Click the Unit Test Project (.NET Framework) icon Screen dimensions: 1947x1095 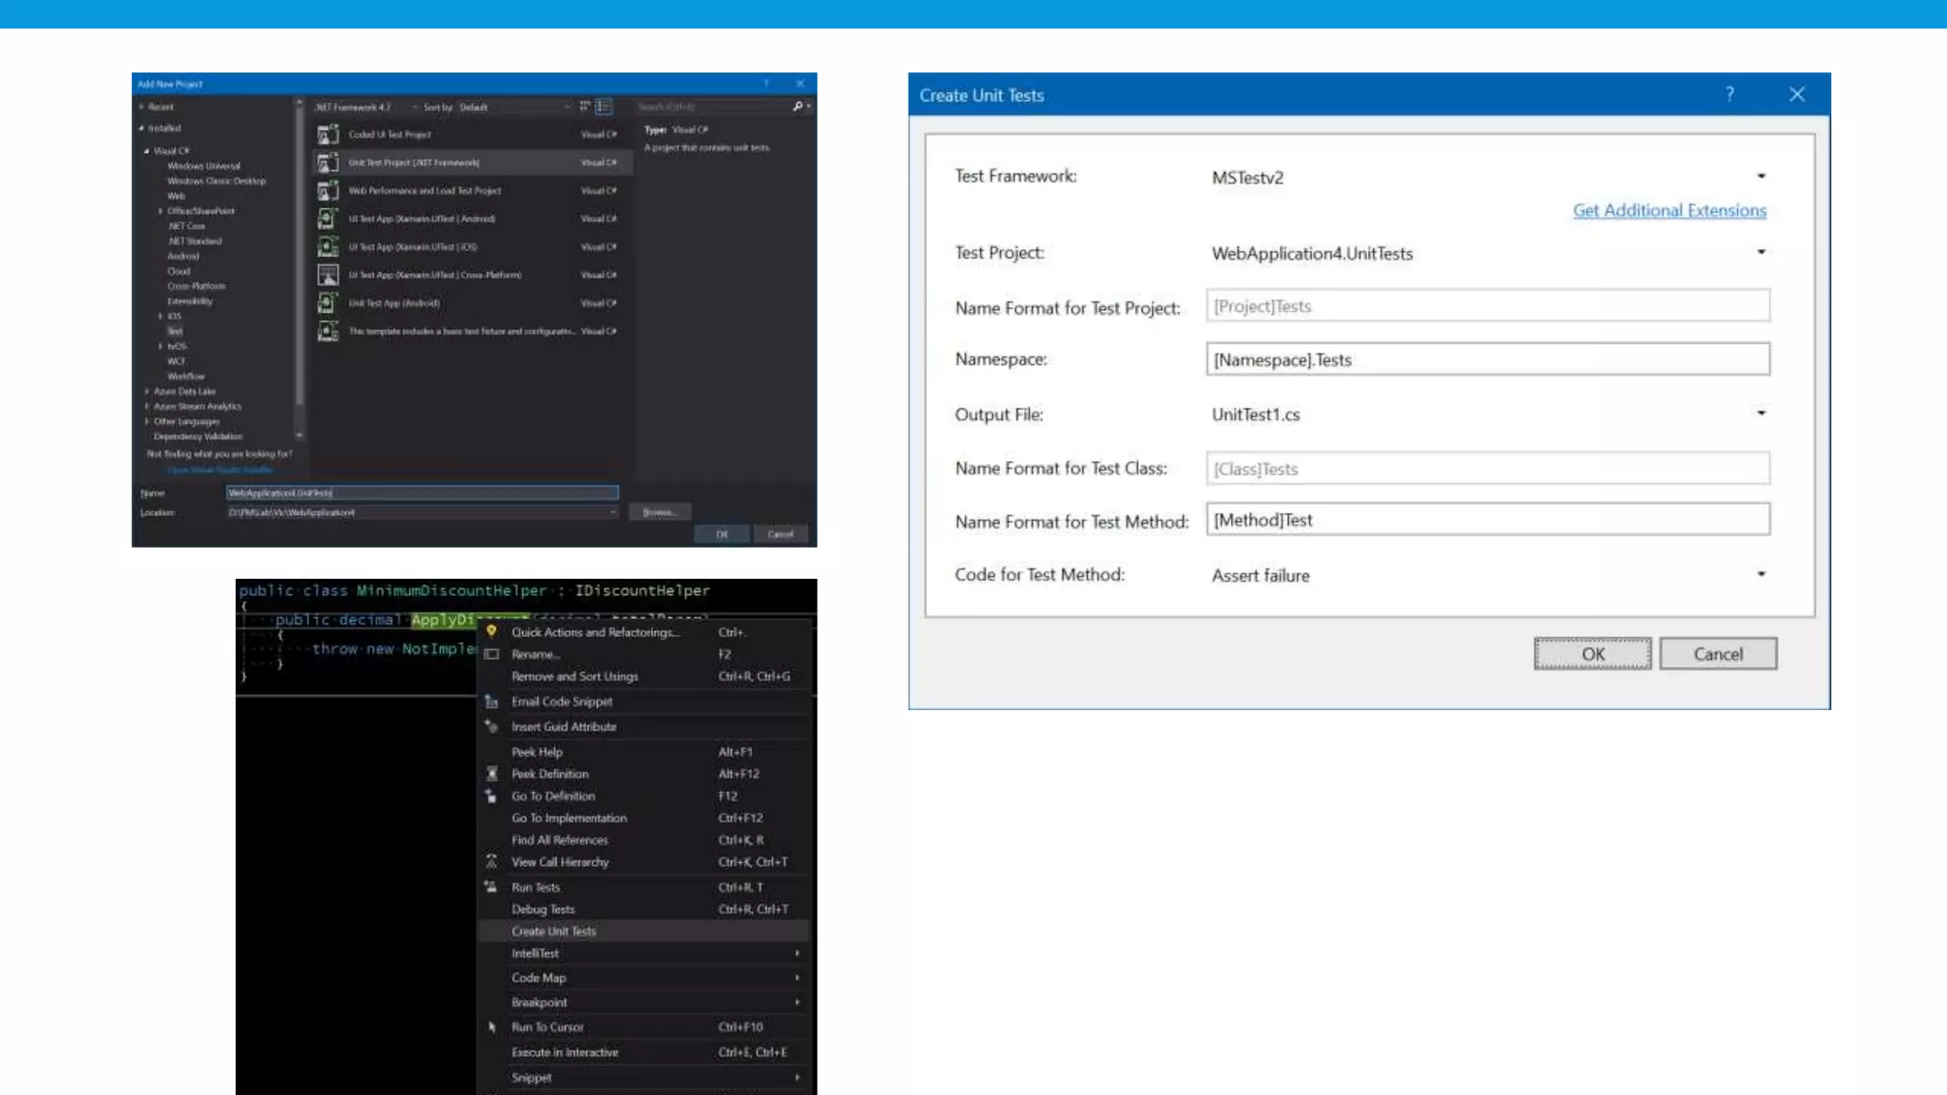point(328,163)
